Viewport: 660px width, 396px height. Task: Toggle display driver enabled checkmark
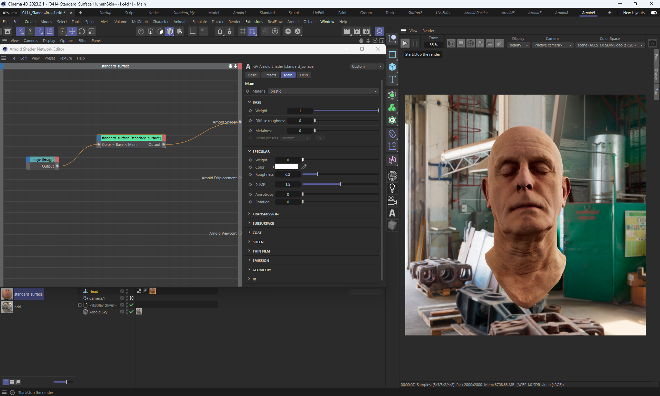[x=131, y=305]
